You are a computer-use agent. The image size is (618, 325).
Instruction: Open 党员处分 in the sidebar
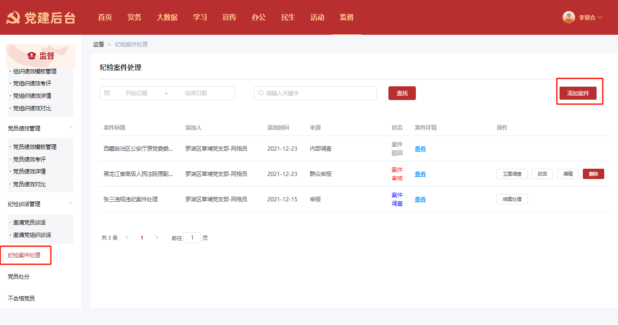tap(19, 276)
